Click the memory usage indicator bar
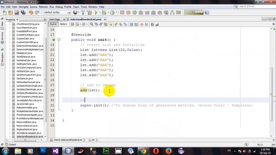276x155 pixels. [x=194, y=12]
